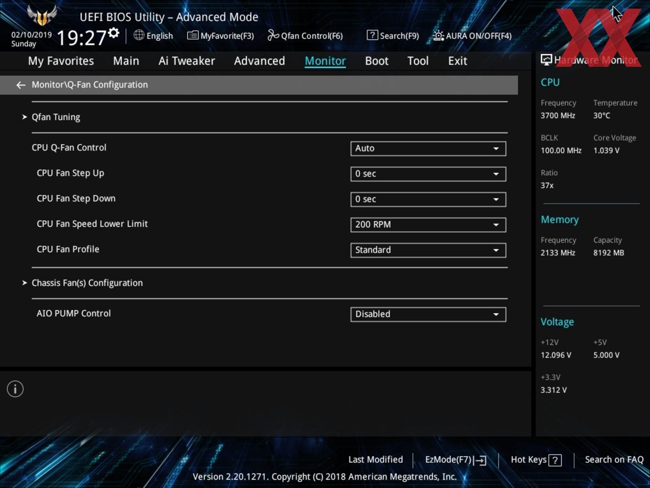Click BCLK value 100.00 MHz
The image size is (650, 488).
click(561, 151)
